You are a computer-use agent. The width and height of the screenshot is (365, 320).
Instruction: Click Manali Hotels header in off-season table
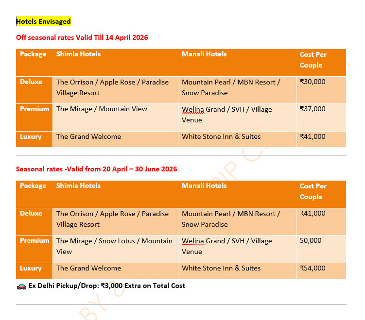204,54
